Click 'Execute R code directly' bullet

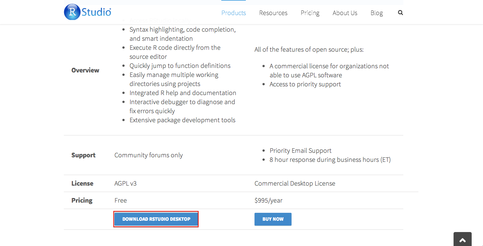coord(175,52)
